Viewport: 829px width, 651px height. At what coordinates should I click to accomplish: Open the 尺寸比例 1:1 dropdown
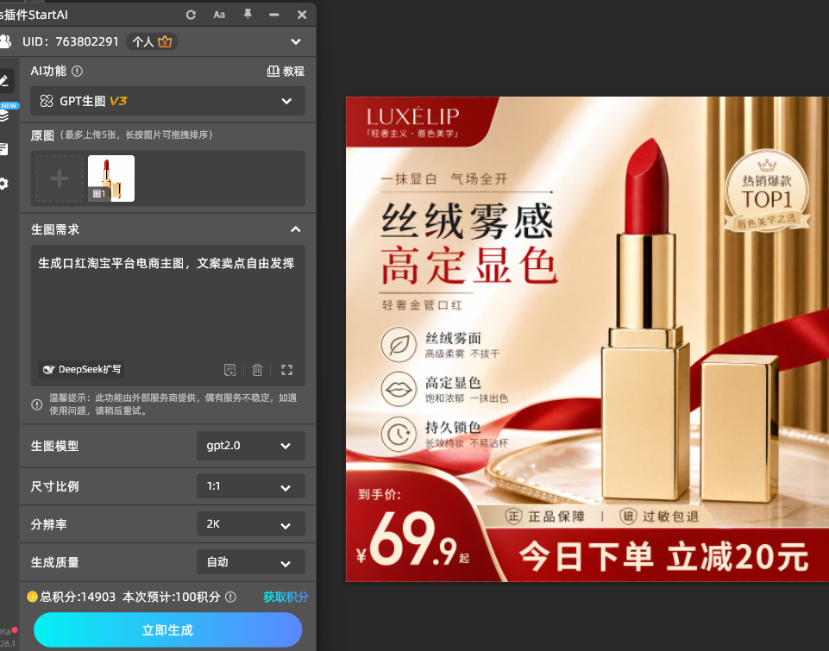(251, 486)
